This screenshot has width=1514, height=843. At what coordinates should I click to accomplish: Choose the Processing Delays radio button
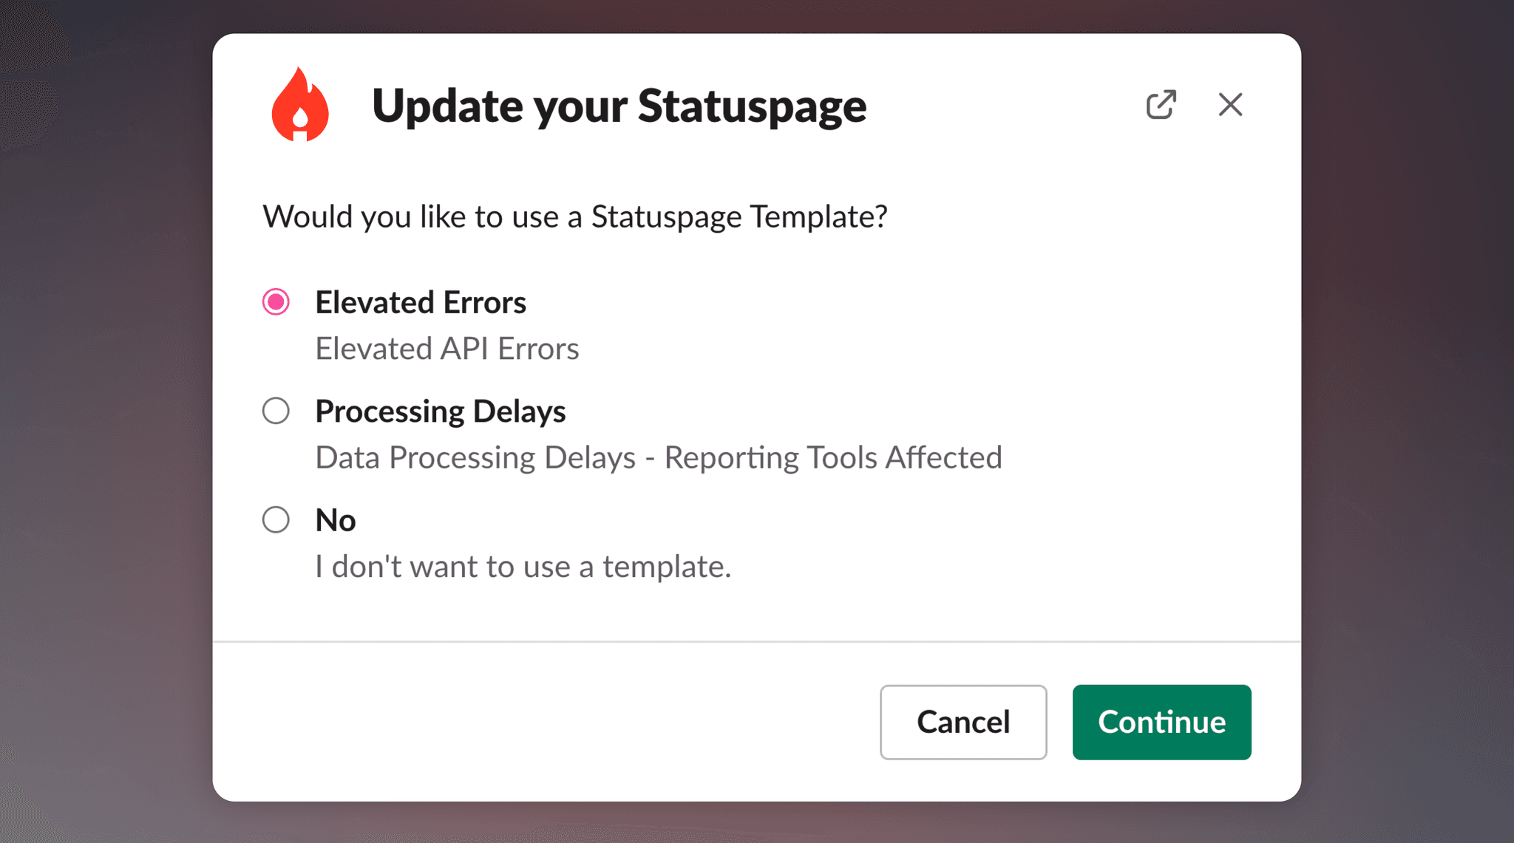click(276, 411)
